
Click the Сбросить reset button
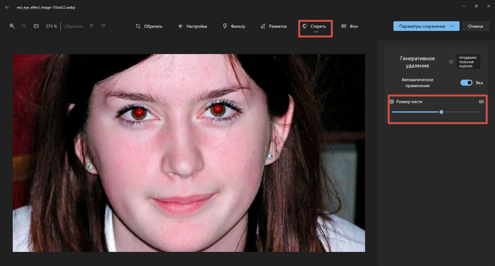click(x=74, y=26)
